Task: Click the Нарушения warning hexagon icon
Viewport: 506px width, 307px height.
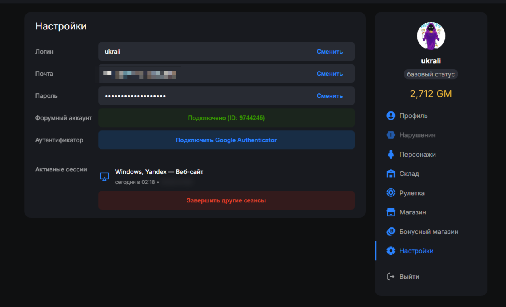Action: (390, 135)
